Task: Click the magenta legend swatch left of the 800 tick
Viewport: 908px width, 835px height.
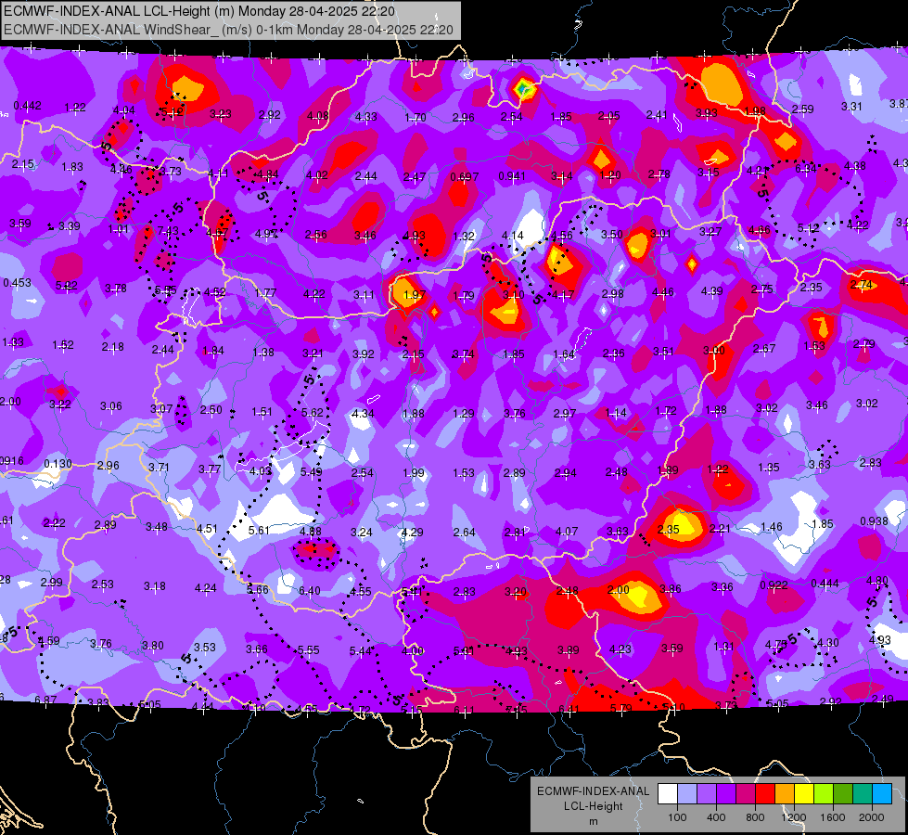Action: (x=746, y=793)
